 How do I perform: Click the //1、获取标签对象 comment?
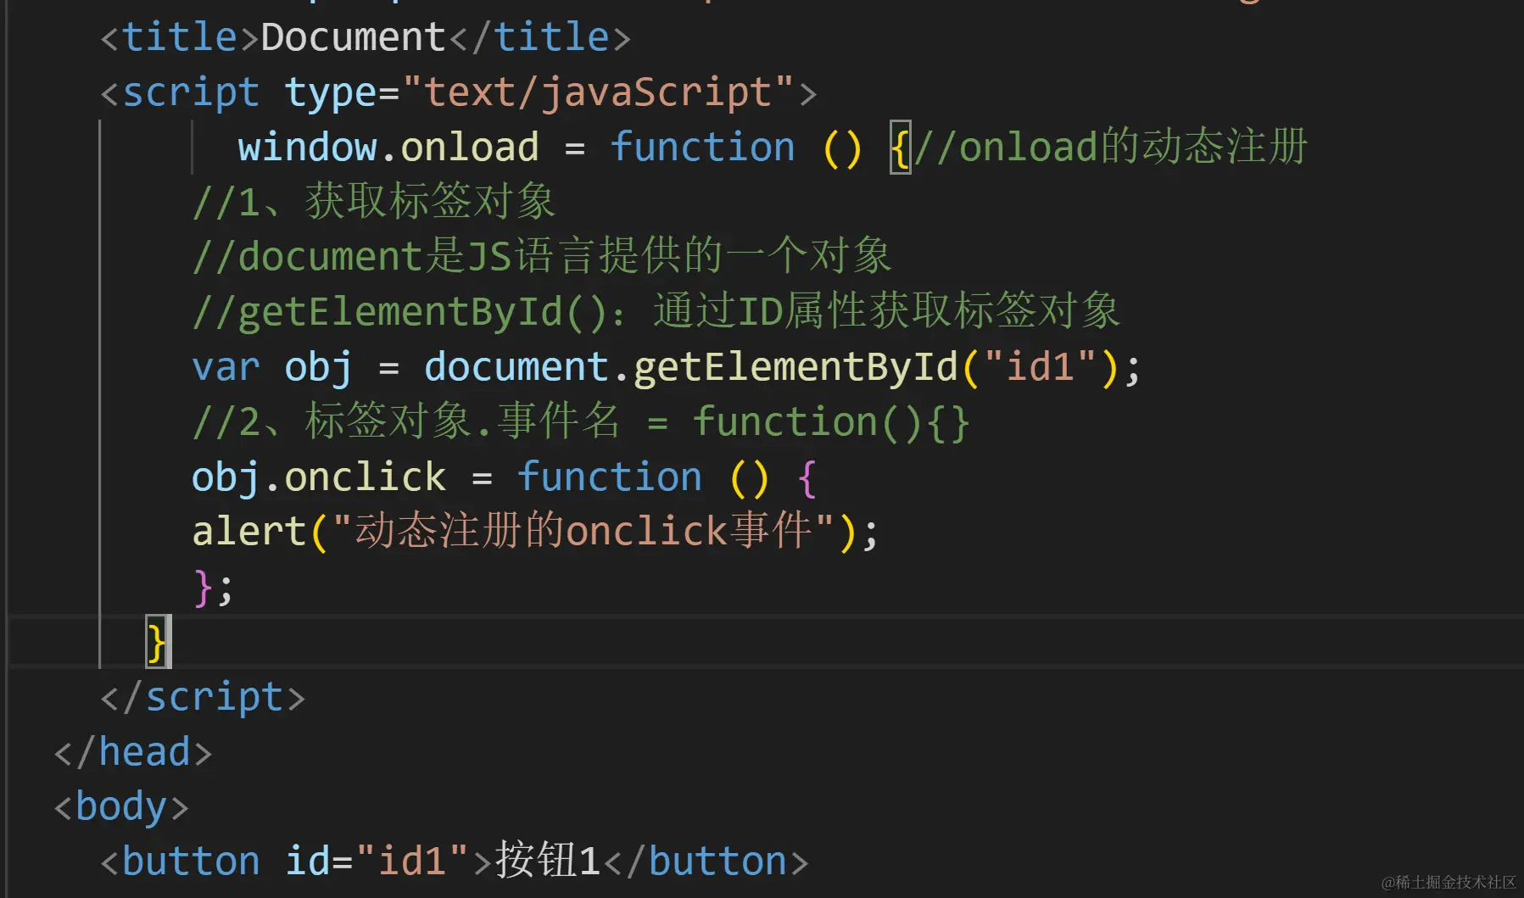pos(374,202)
